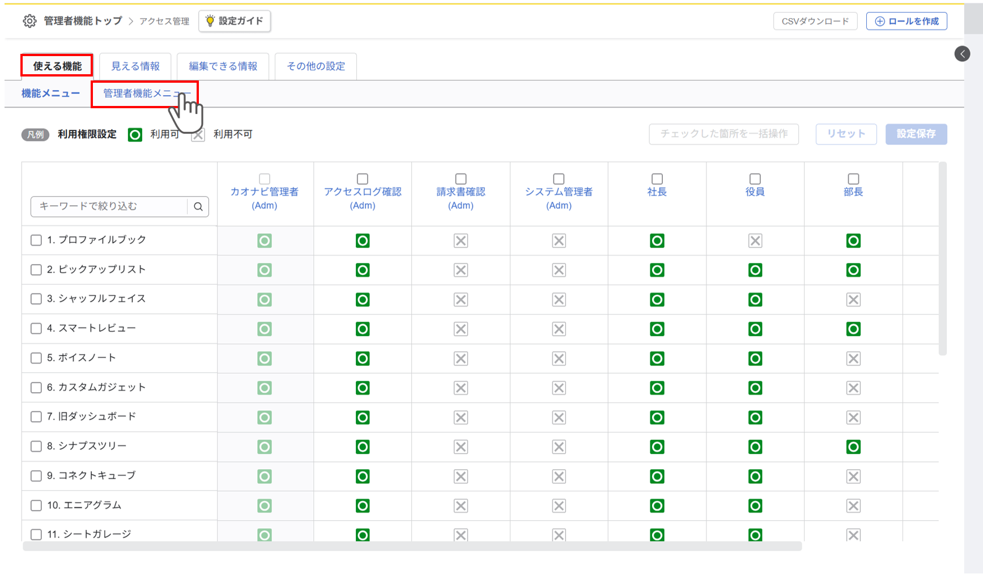983x574 pixels.
Task: Toggle 請求書確認 permission for スマートレビュー
Action: pyautogui.click(x=461, y=329)
